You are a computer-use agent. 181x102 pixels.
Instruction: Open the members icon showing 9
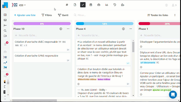174,5
